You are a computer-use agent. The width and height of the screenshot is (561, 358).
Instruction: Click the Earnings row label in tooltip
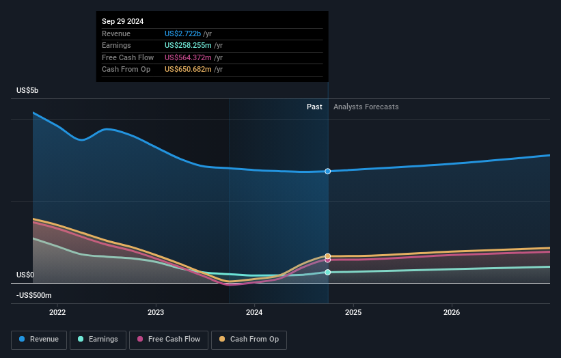116,45
